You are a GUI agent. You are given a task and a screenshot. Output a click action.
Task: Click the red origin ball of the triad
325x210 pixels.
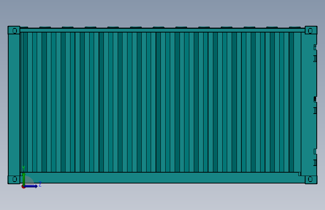pos(23,187)
